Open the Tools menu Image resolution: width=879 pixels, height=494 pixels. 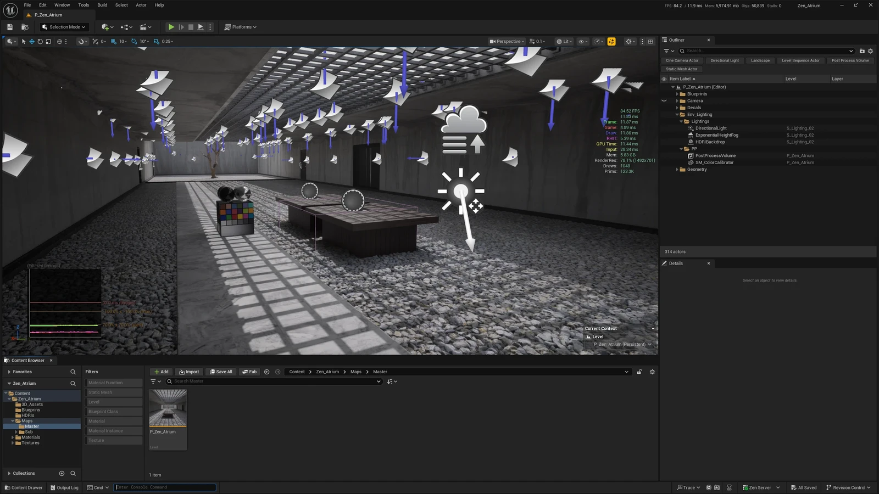[x=84, y=5]
